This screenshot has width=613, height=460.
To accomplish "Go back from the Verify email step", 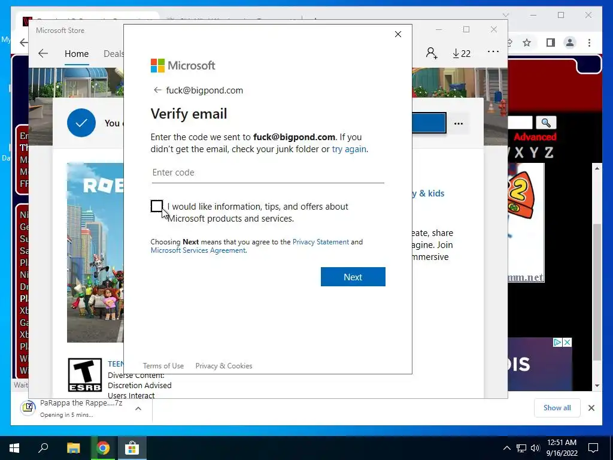I will [x=157, y=90].
